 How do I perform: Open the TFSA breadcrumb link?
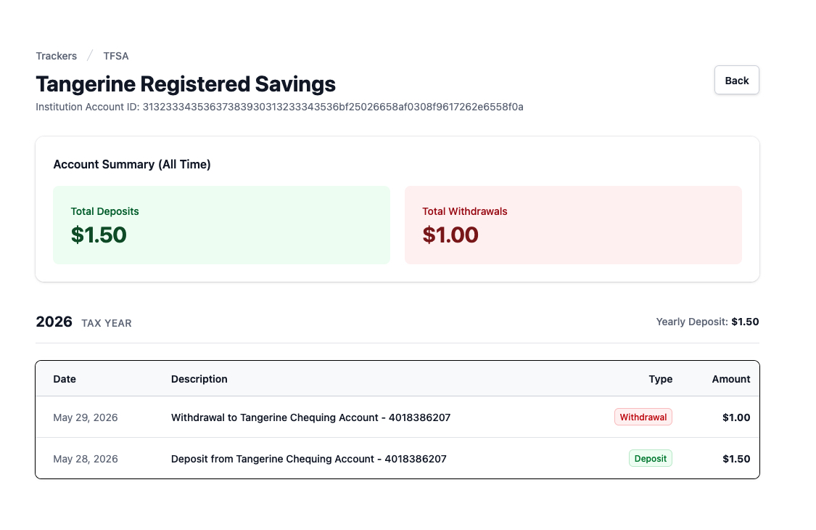point(115,56)
